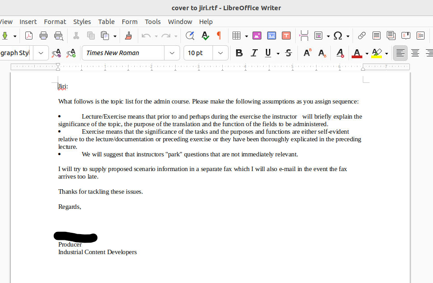Toggle Bold formatting
This screenshot has width=433, height=283.
tap(239, 53)
